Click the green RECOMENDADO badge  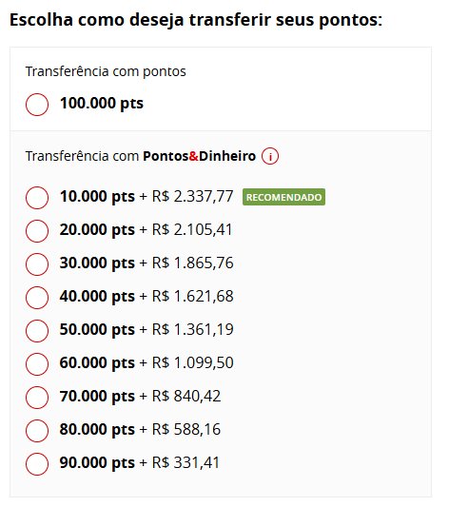(283, 197)
